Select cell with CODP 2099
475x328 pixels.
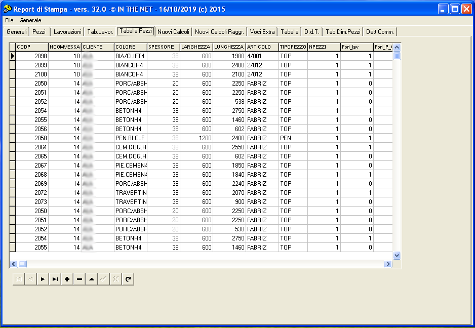[32, 65]
